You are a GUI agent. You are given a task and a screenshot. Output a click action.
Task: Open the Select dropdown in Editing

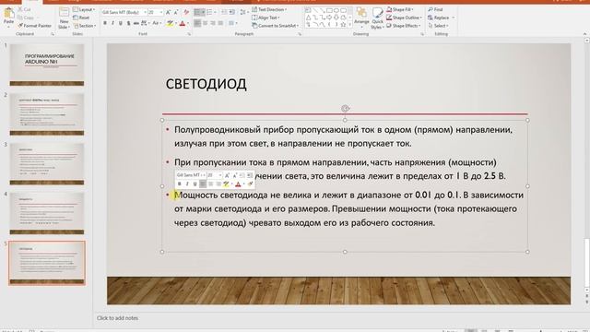[439, 26]
